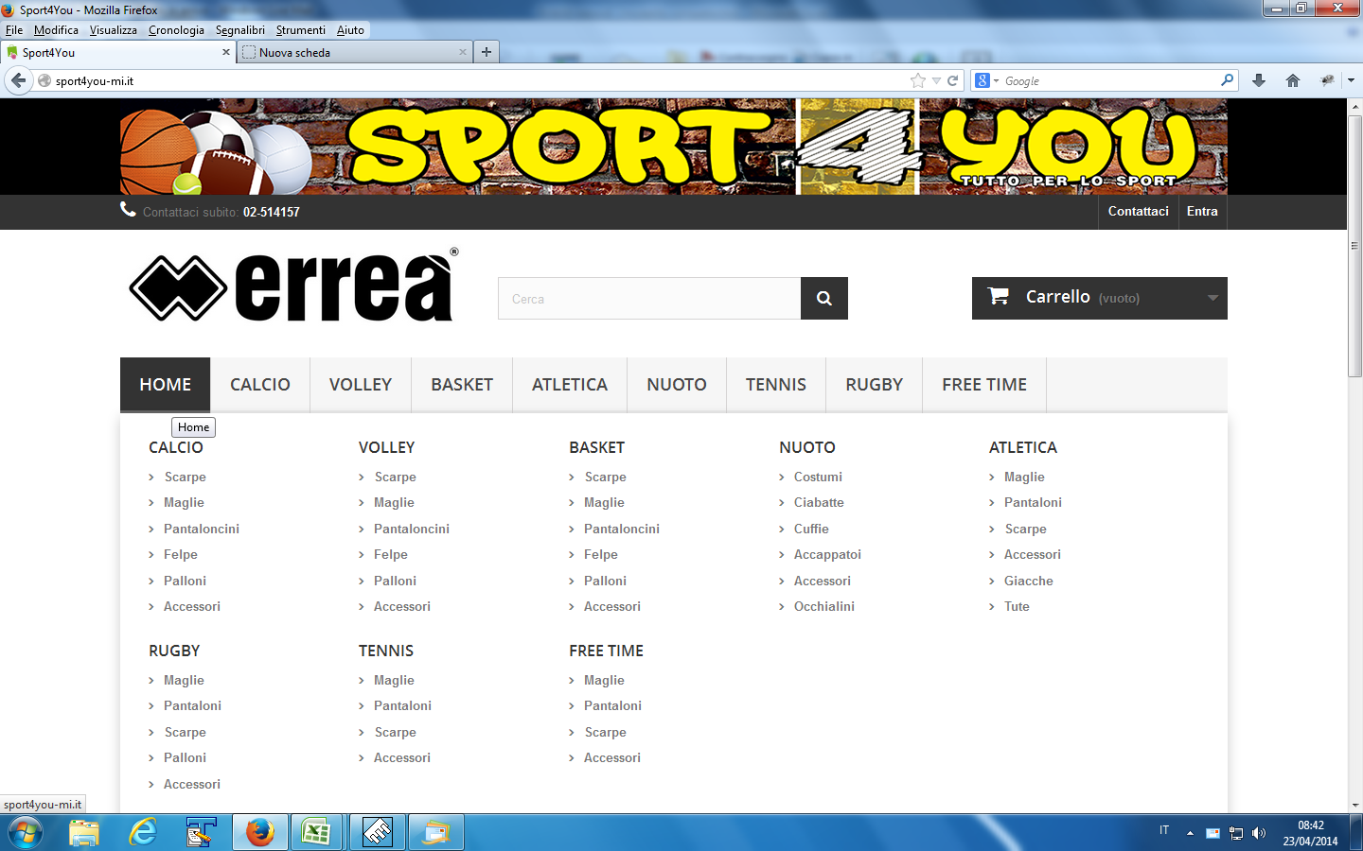Open Pantaloni under the TENNIS heading
This screenshot has height=851, width=1363.
coord(402,705)
